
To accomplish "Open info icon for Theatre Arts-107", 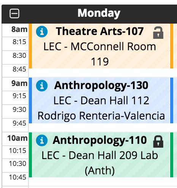I will click(42, 32).
